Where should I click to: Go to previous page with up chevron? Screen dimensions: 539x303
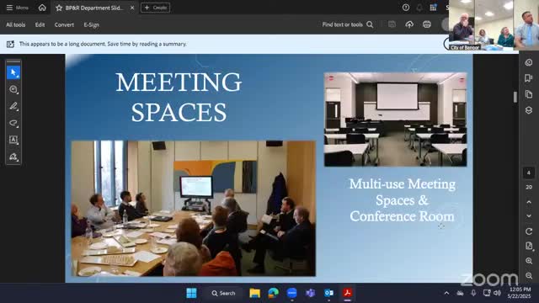(x=529, y=202)
